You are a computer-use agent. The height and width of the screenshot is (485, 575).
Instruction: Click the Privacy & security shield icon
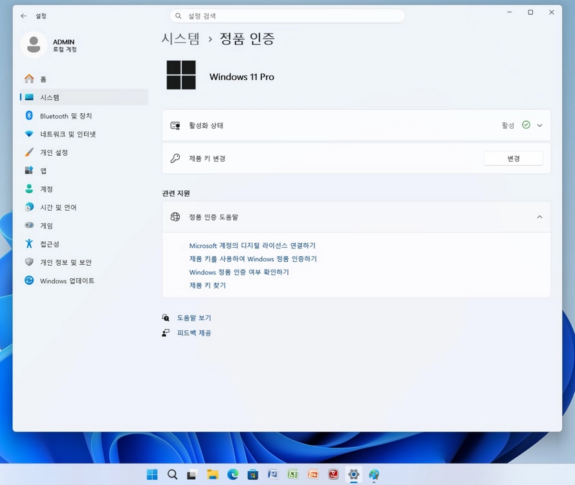pyautogui.click(x=29, y=262)
